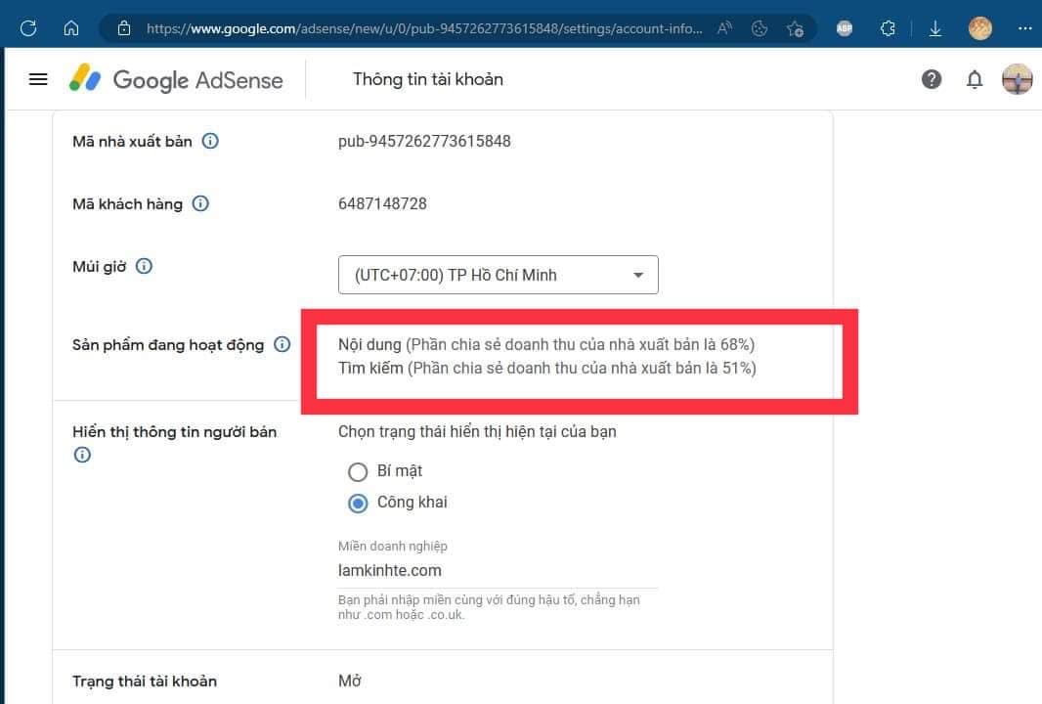Show info for Mã khách hàng
The height and width of the screenshot is (704, 1042).
tap(200, 203)
